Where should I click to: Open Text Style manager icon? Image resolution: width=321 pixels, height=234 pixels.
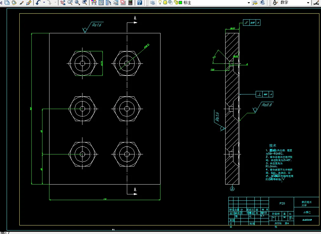coord(275,3)
